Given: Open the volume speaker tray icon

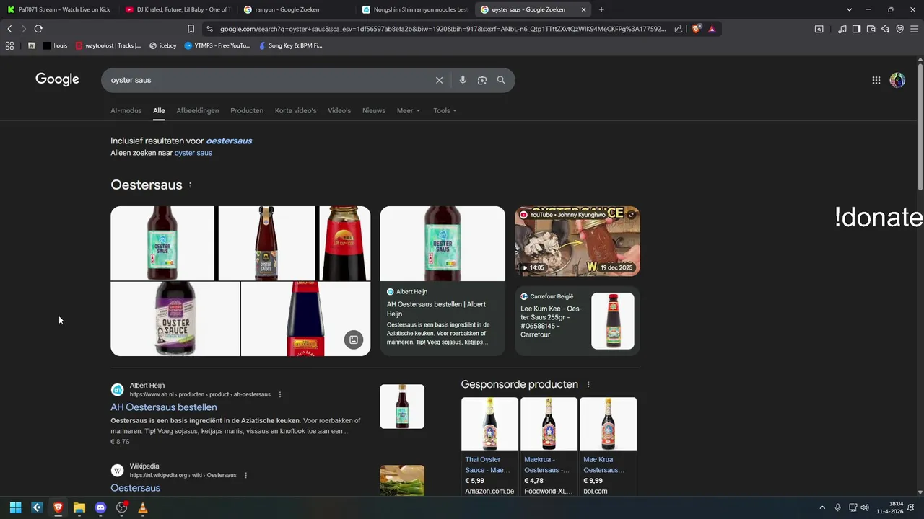Looking at the screenshot, I should [x=865, y=507].
